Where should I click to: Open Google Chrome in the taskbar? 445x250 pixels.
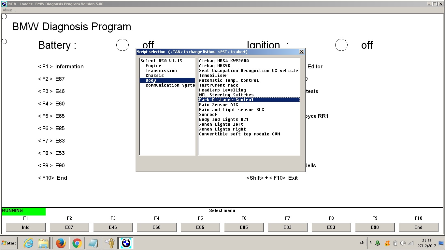point(77,243)
